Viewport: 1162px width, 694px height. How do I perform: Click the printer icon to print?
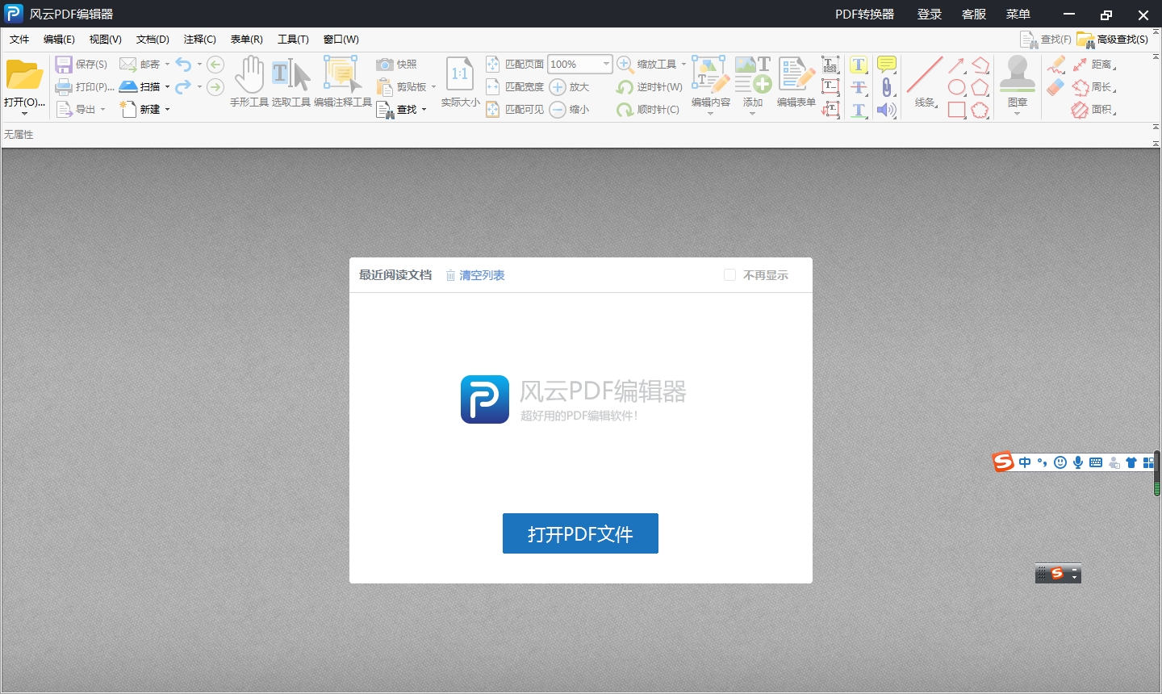(64, 87)
